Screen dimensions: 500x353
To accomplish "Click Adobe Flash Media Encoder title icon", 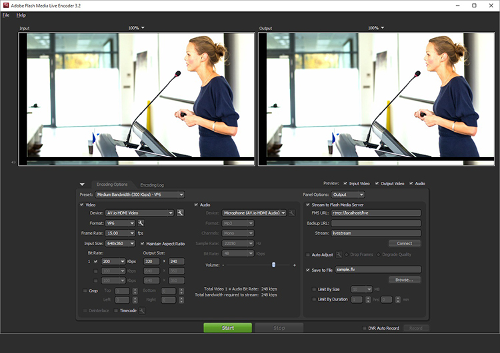I will (7, 5).
